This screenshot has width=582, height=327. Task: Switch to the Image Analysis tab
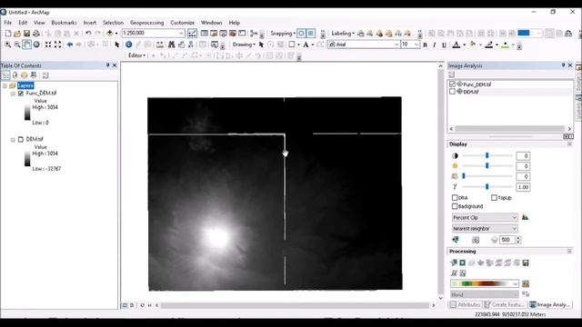[550, 304]
